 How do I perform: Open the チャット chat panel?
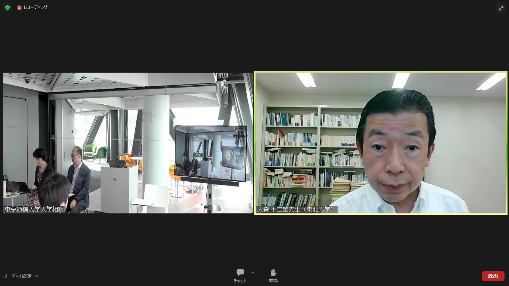[240, 276]
